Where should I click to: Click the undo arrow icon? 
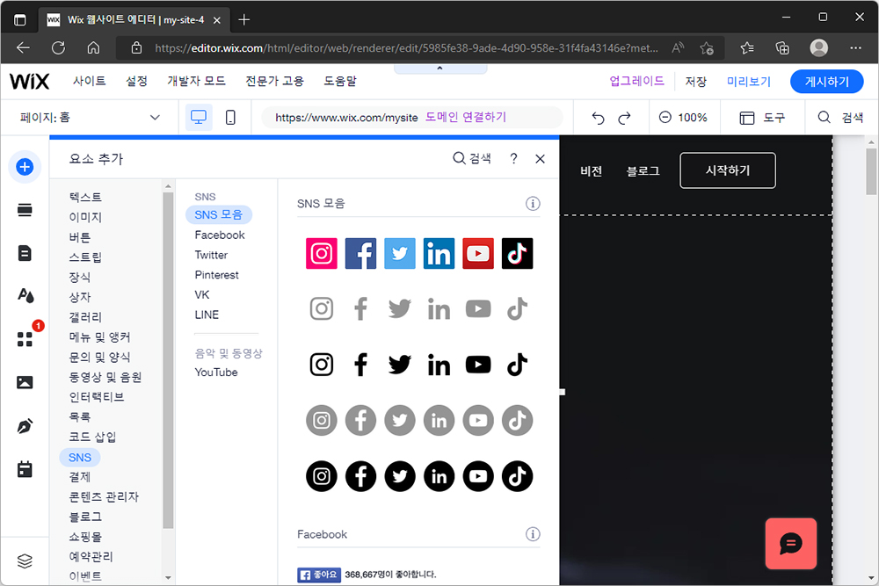pyautogui.click(x=598, y=118)
